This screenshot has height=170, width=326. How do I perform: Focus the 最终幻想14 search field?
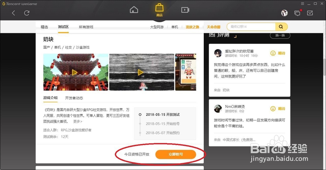click(x=251, y=27)
